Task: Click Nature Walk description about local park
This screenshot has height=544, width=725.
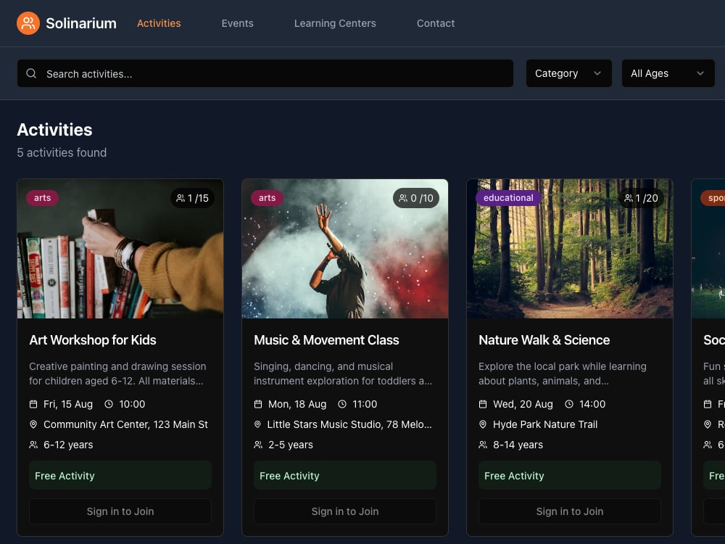Action: [x=563, y=374]
